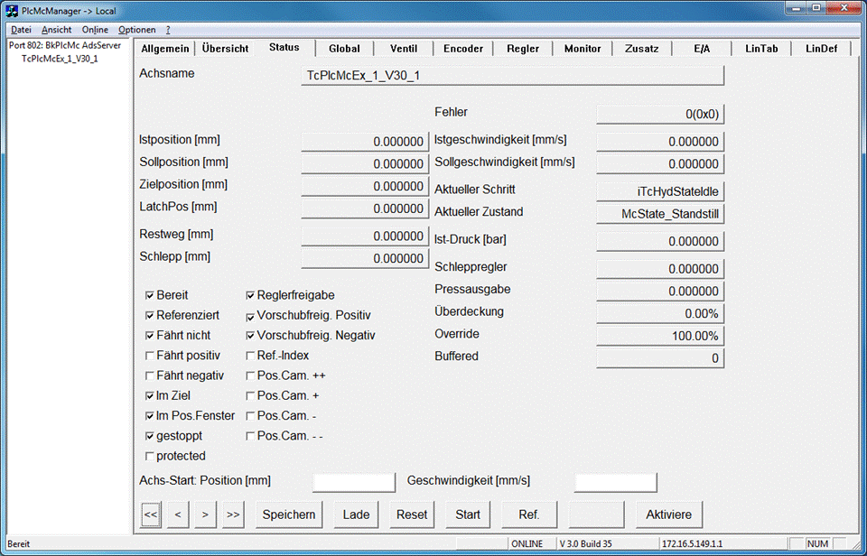Viewport: 867px width, 556px height.
Task: Switch to the LinTab tab
Action: point(761,49)
